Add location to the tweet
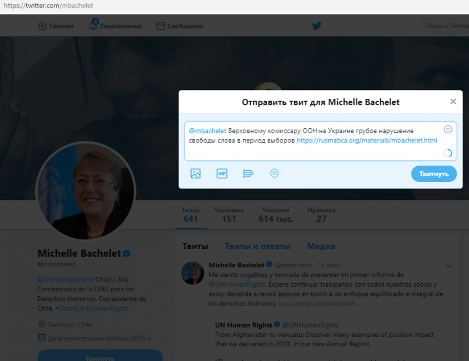The width and height of the screenshot is (469, 361). [274, 174]
